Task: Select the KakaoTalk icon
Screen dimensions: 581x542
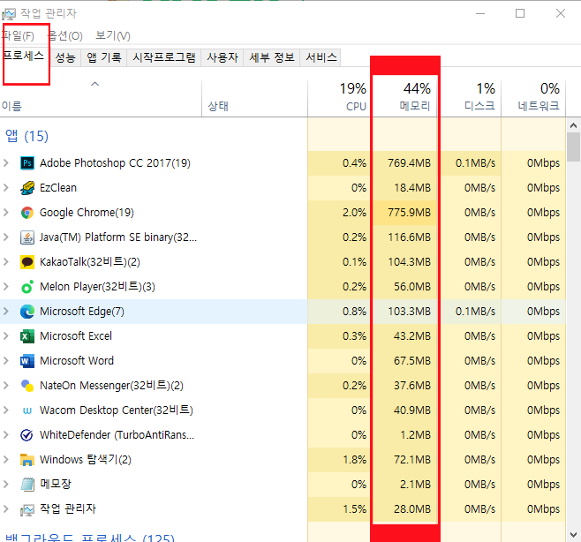Action: (x=27, y=262)
